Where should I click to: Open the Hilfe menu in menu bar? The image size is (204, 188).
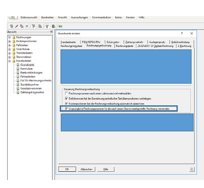click(141, 17)
